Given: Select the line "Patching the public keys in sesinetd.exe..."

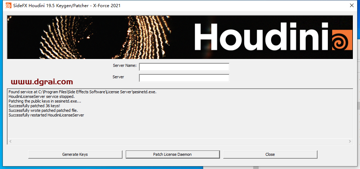Looking at the screenshot, I should pyautogui.click(x=45, y=101).
